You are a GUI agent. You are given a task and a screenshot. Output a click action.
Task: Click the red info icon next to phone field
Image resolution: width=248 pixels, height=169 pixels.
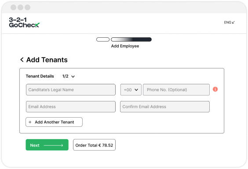pos(215,89)
